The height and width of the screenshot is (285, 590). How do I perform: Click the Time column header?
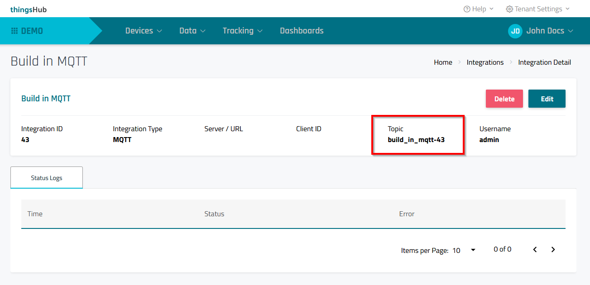click(x=35, y=214)
